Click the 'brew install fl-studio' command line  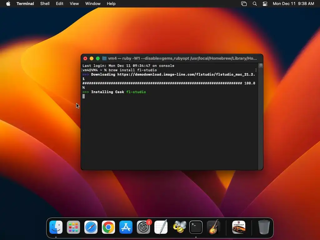click(132, 70)
